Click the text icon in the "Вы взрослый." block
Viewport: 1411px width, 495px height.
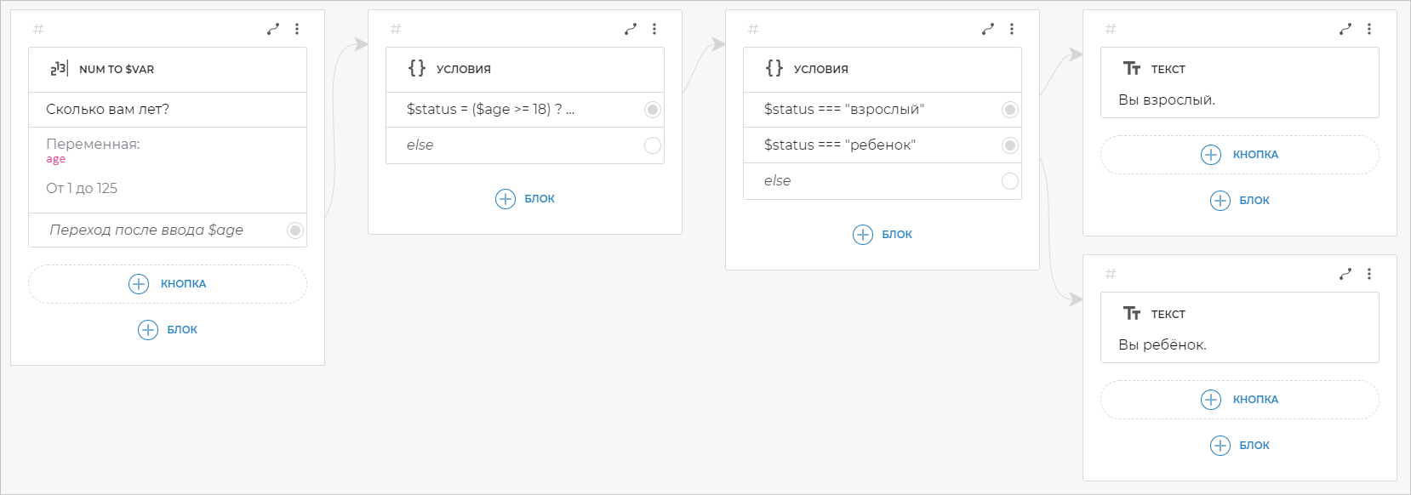tap(1131, 69)
